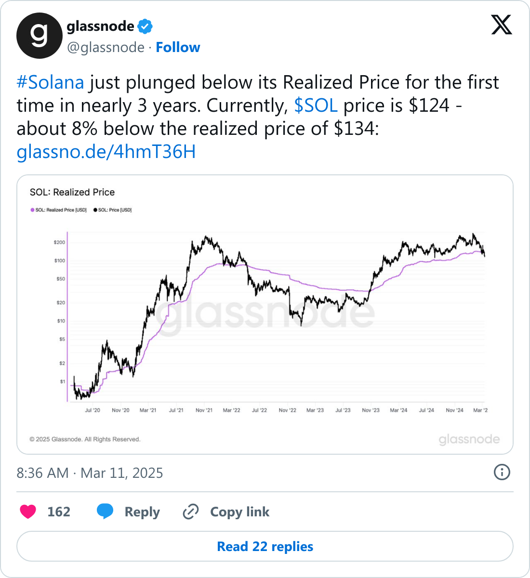Open the $SOL cashtag link
This screenshot has width=530, height=578.
316,105
